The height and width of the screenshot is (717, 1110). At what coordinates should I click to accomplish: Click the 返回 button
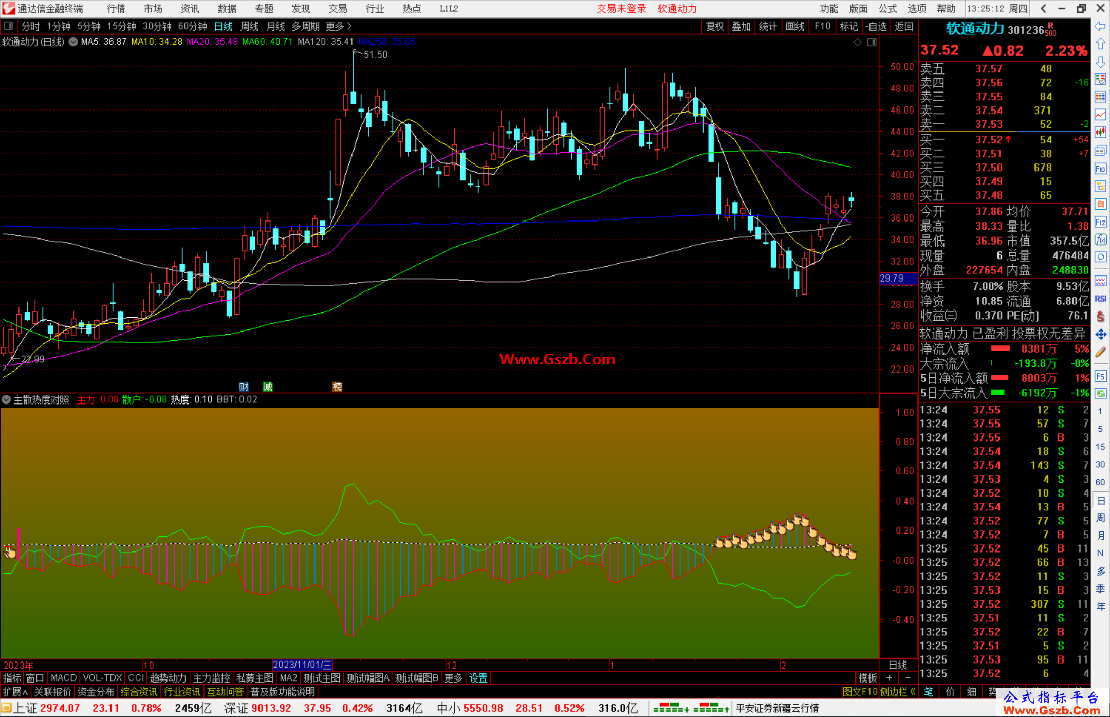[903, 26]
